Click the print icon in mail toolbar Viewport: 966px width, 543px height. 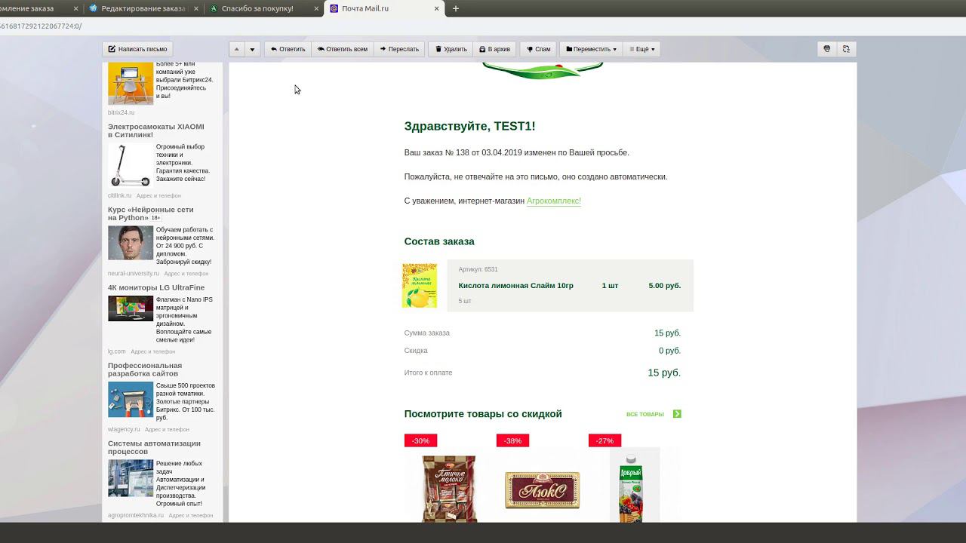click(x=827, y=49)
